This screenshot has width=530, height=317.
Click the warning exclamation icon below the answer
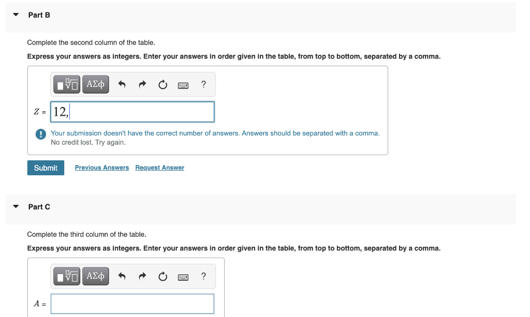point(40,134)
